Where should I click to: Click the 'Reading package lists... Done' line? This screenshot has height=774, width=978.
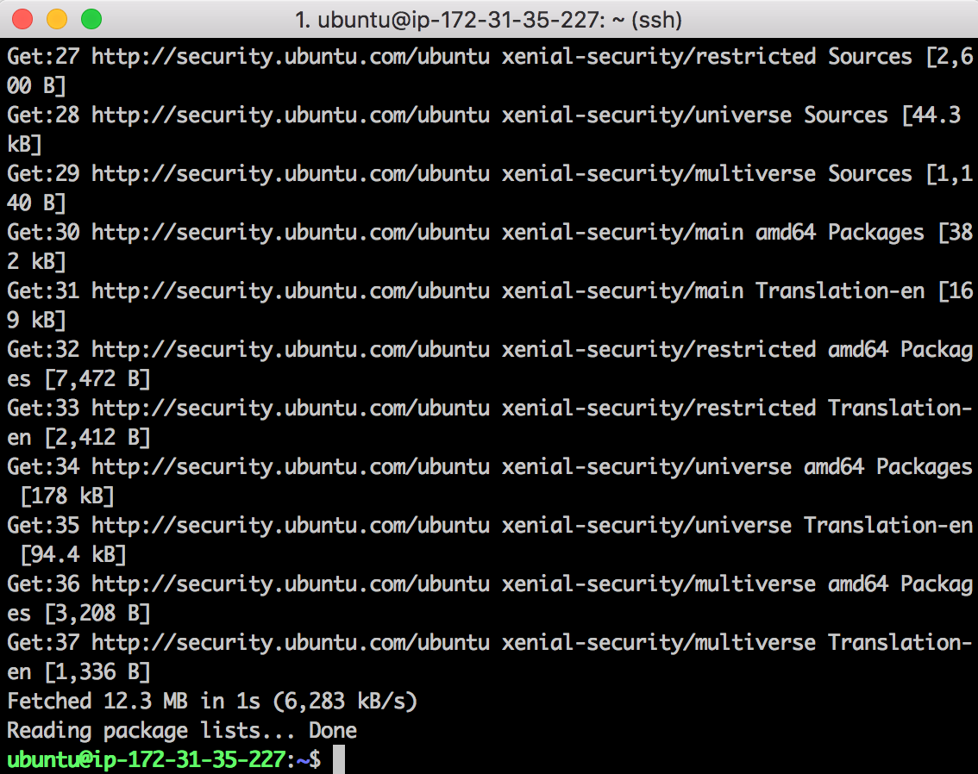[x=182, y=730]
